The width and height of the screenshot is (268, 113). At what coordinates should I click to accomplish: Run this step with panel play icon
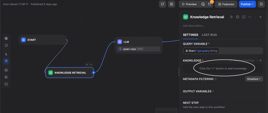coord(231,17)
